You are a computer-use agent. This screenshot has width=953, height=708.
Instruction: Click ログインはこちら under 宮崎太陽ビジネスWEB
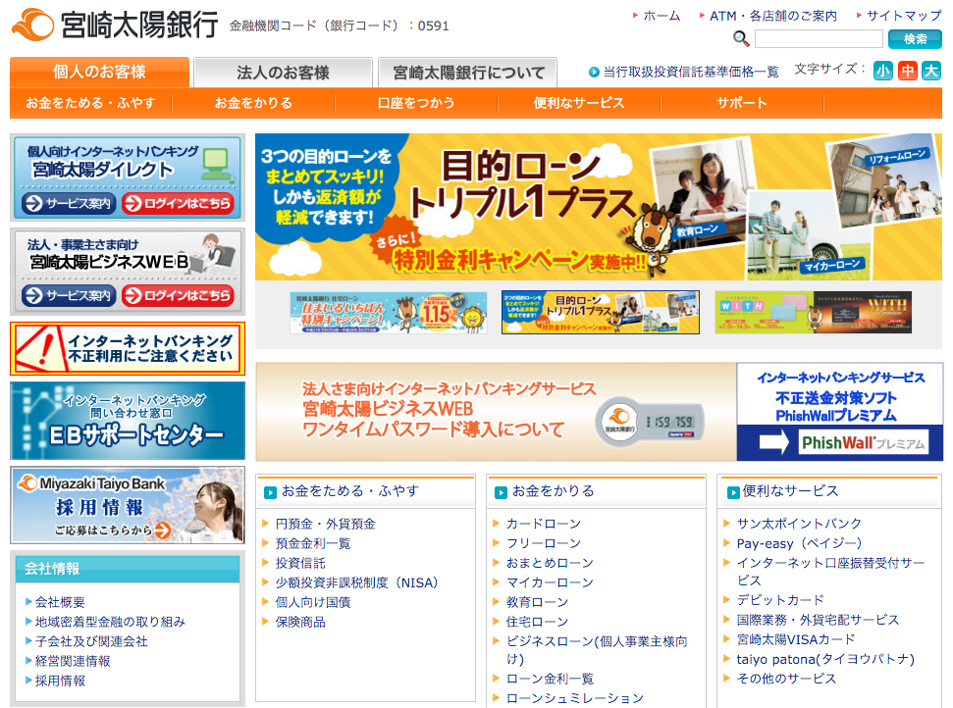coord(178,296)
